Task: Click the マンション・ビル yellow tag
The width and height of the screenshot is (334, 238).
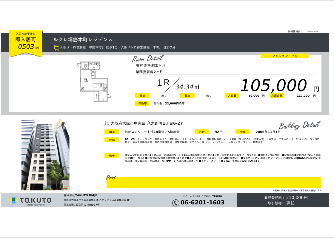Action: pyautogui.click(x=284, y=56)
